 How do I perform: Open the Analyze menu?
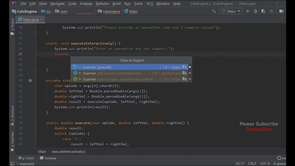[x=86, y=4]
